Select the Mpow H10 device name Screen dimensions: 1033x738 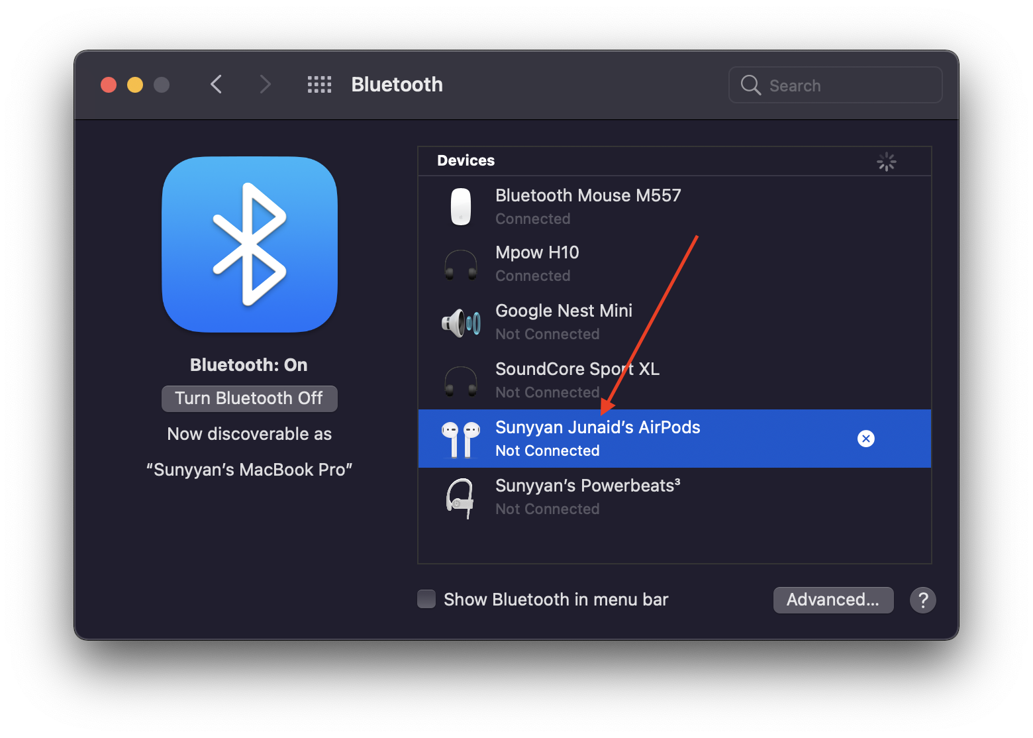click(537, 252)
